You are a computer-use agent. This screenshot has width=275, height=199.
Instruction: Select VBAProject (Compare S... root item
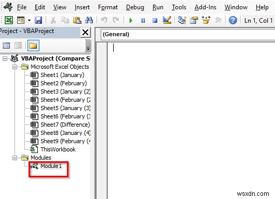tap(56, 58)
